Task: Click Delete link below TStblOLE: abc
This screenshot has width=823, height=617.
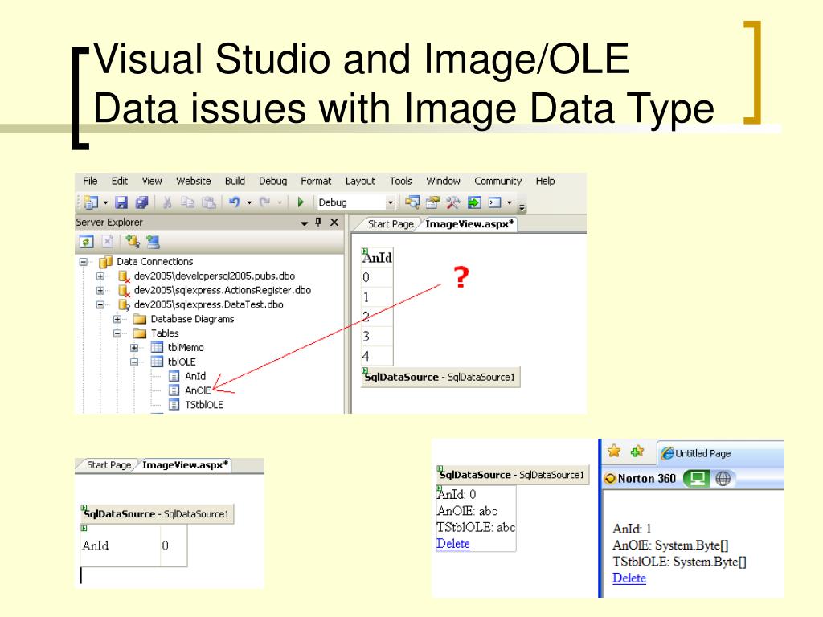Action: click(453, 544)
